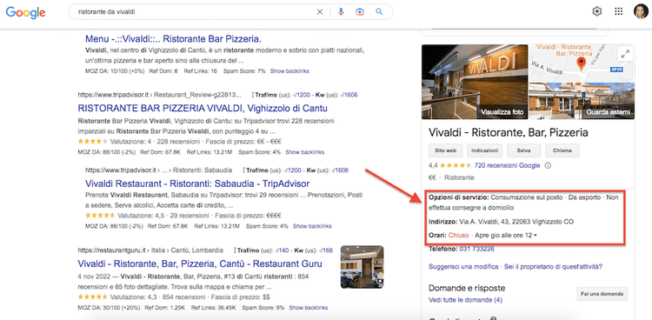Image resolution: width=652 pixels, height=320 pixels.
Task: Open Visualizza foto Vivaldi photo
Action: (475, 82)
